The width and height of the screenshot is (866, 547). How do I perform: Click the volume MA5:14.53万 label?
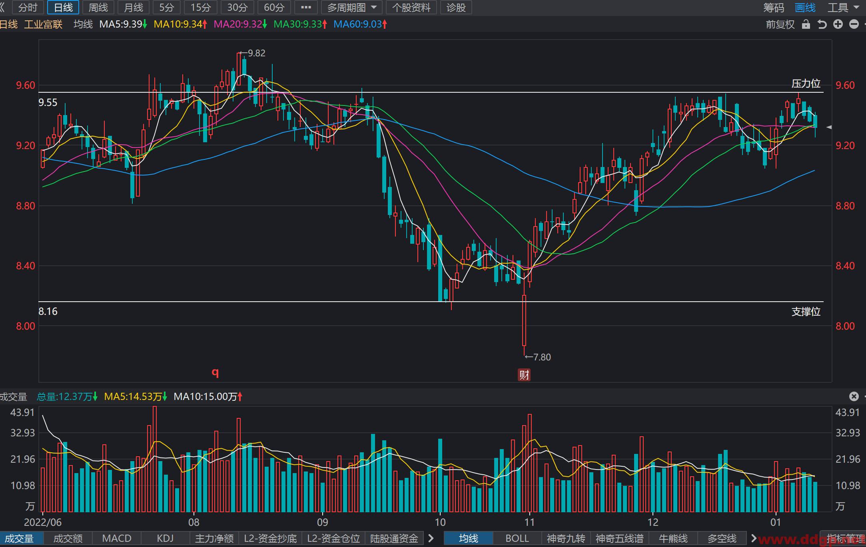tap(136, 397)
